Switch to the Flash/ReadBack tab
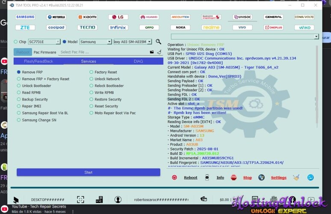Screen dimensions: 331x214 click(38, 61)
